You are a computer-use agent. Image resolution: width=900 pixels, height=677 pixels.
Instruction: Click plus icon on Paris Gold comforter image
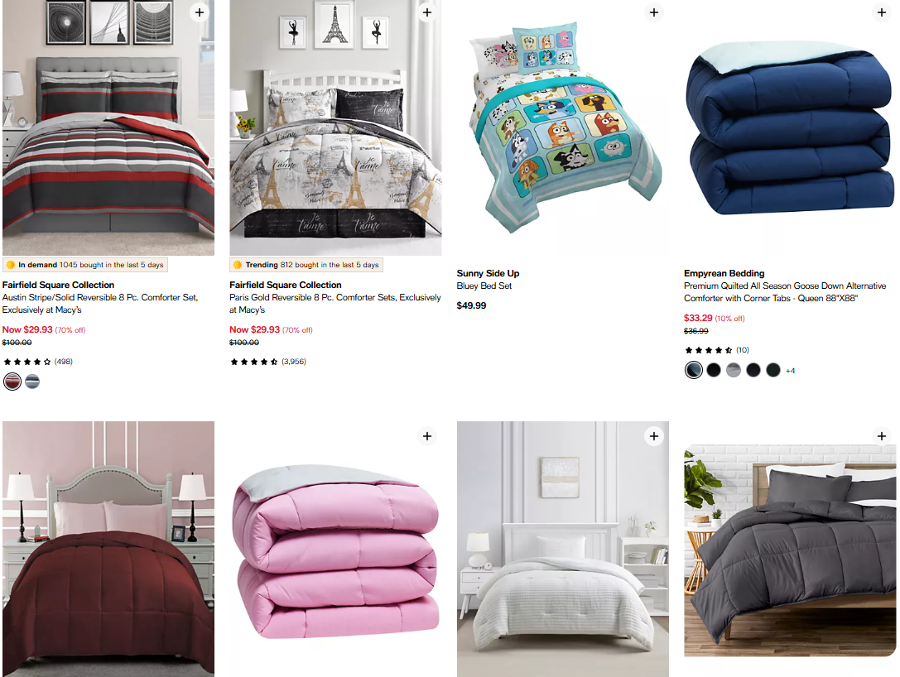pos(426,12)
